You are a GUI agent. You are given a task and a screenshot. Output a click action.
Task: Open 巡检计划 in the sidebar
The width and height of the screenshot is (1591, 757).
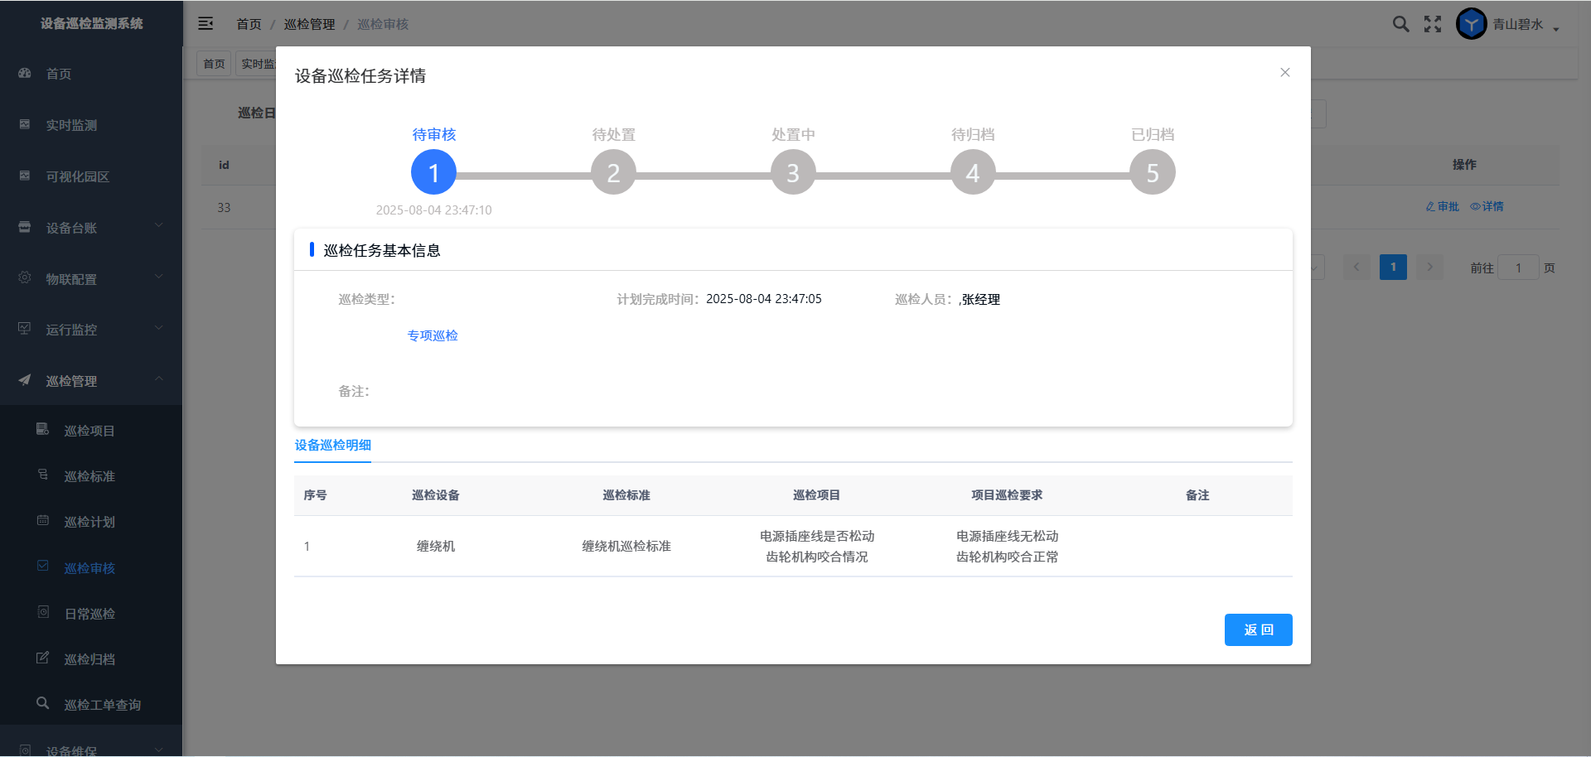(89, 522)
